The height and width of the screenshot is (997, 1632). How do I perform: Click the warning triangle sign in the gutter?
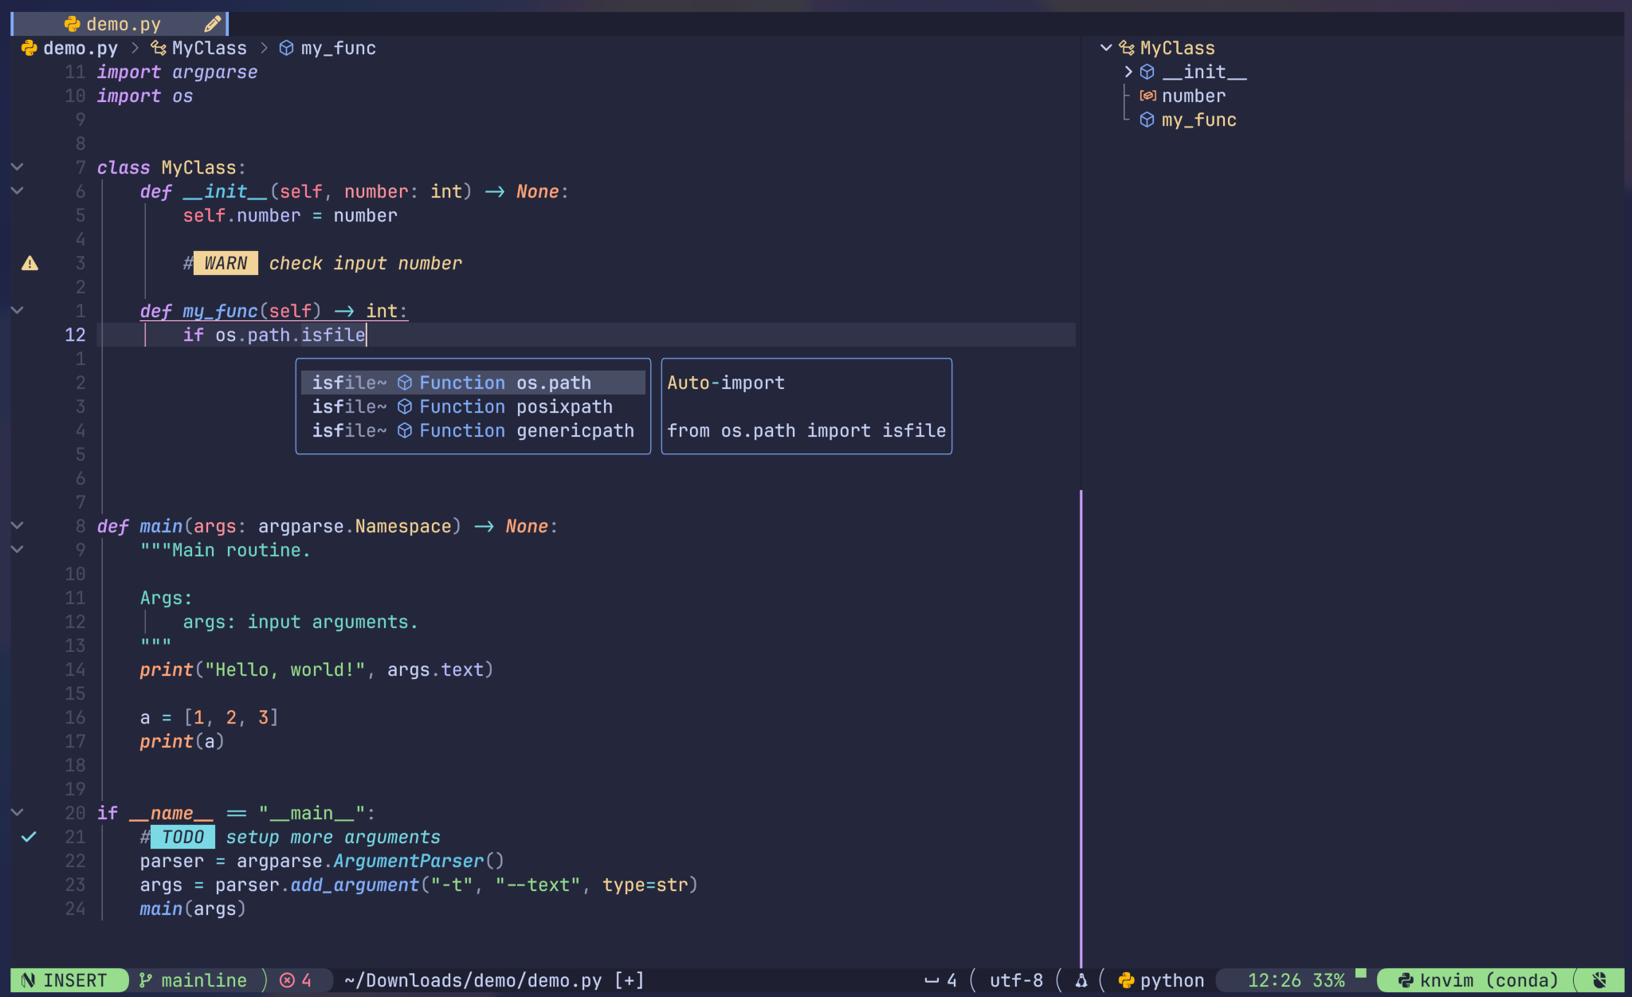(x=29, y=263)
